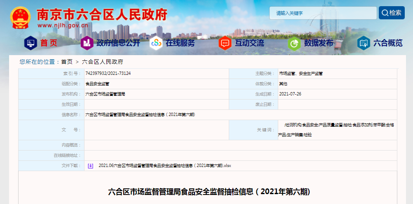
Task: Click the purple file download icon
Action: tap(91, 166)
